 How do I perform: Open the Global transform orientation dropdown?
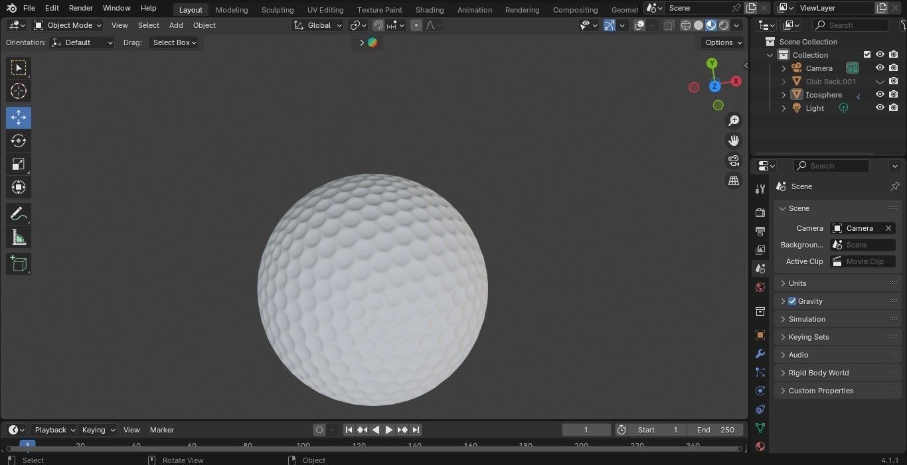point(318,25)
